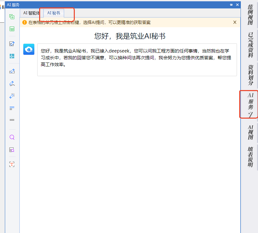
Task: Click the double horizontal lines icon
Action: pyautogui.click(x=12, y=120)
